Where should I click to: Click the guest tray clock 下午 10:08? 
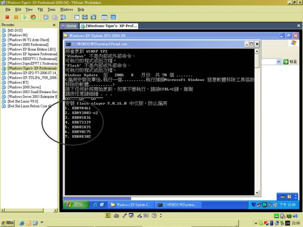(x=287, y=205)
